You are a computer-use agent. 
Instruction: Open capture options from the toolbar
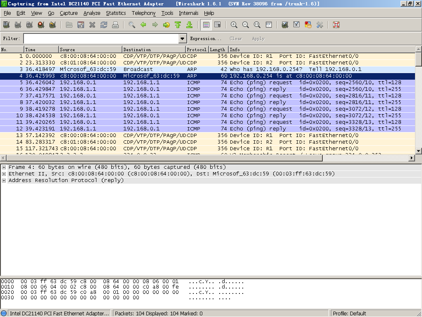18,25
